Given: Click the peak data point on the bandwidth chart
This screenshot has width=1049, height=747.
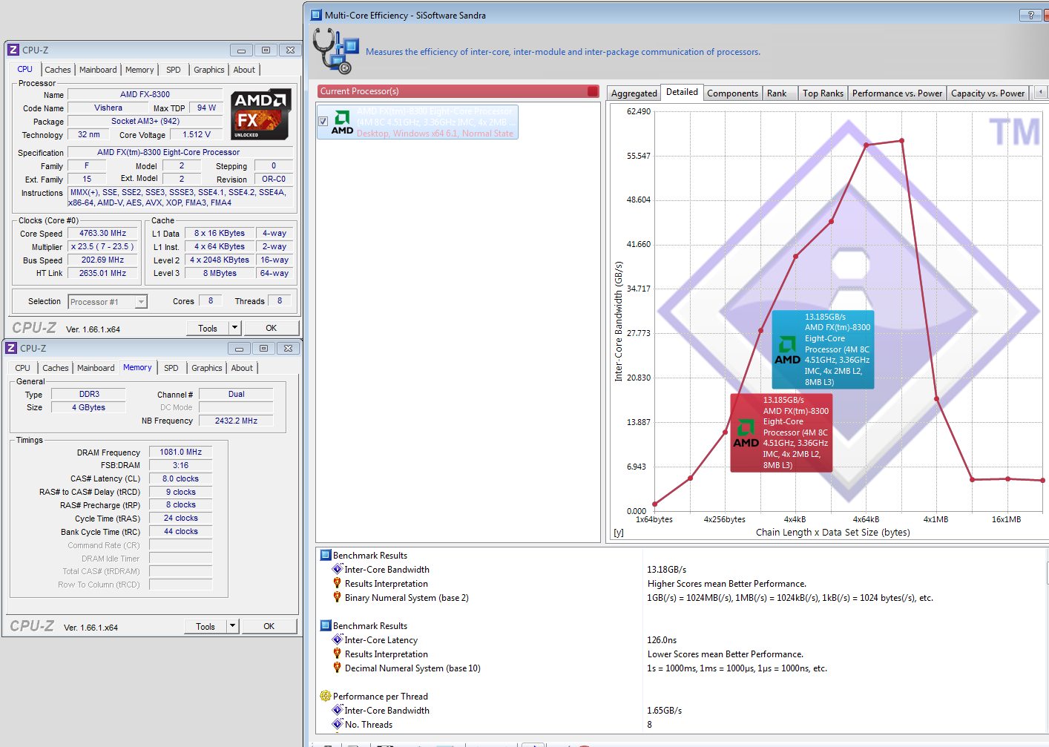Looking at the screenshot, I should [x=901, y=141].
